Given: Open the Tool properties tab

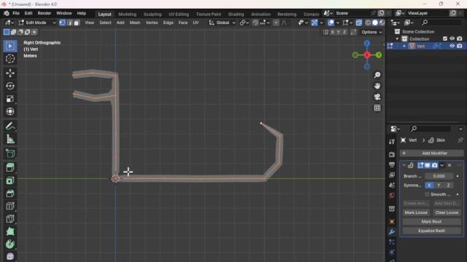Looking at the screenshot, I should (392, 142).
